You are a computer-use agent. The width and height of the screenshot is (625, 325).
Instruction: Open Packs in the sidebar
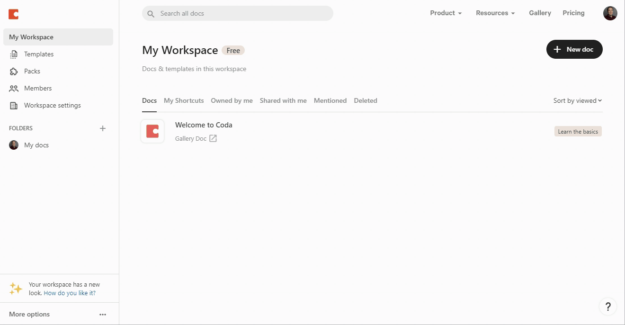click(x=58, y=71)
